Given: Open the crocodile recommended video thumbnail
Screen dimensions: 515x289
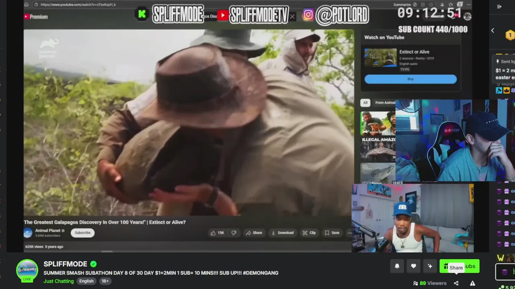Looking at the screenshot, I should [x=378, y=173].
